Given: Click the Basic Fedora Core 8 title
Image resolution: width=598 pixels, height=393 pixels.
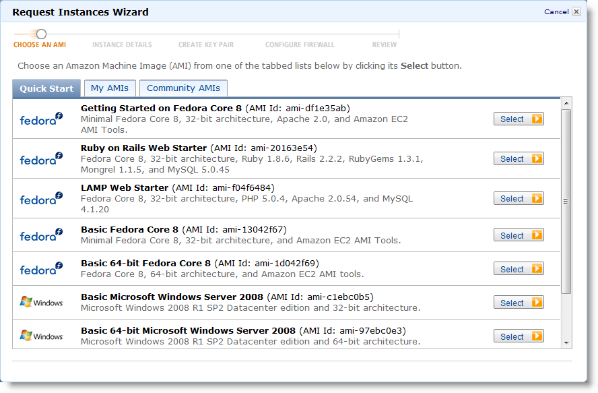Looking at the screenshot, I should (x=129, y=229).
